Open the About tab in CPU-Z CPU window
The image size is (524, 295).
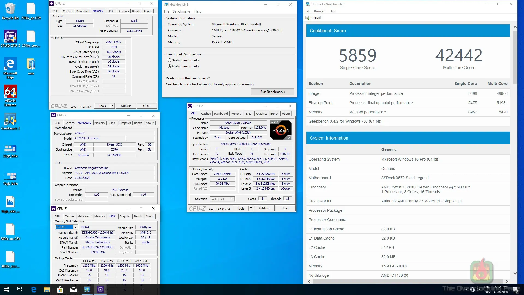tap(286, 114)
